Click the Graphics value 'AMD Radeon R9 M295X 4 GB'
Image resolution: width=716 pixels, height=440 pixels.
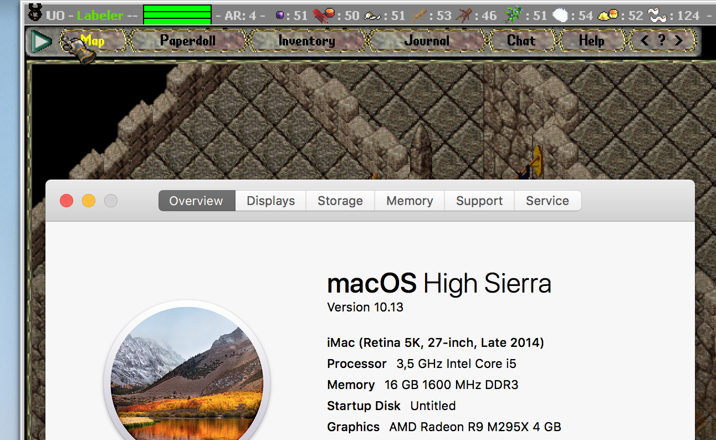(x=475, y=427)
